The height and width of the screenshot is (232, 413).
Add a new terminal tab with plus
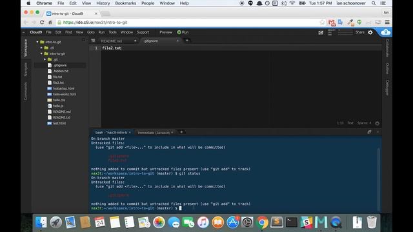[x=181, y=132]
